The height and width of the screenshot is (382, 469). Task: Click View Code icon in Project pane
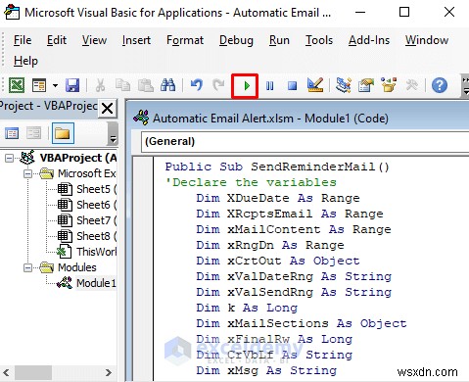pos(12,133)
